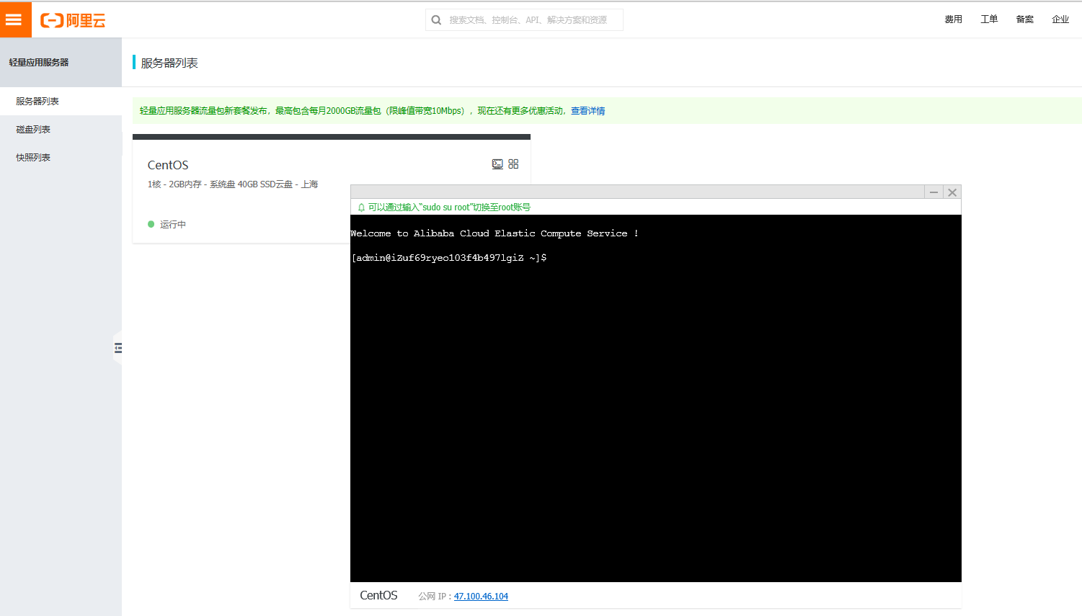The image size is (1082, 616).
Task: Click the search magnifier icon
Action: pos(436,20)
